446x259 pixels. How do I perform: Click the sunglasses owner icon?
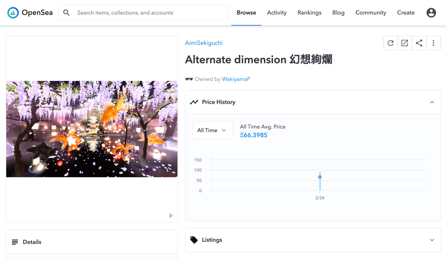click(x=189, y=79)
